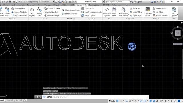Image resolution: width=183 pixels, height=103 pixels.
Task: Click the Replace Block tool
Action: click(x=7, y=12)
